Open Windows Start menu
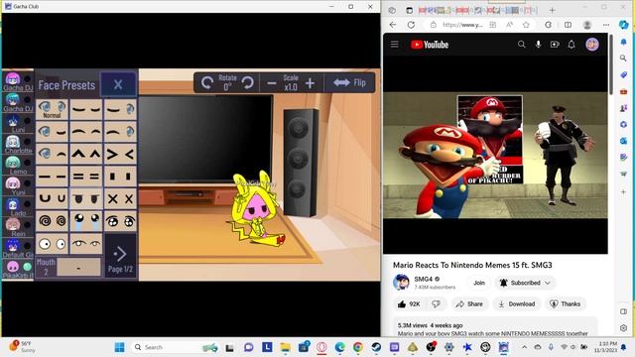The image size is (635, 357). 119,347
